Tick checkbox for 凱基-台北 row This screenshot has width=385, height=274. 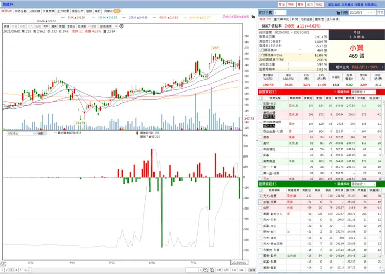pyautogui.click(x=260, y=106)
